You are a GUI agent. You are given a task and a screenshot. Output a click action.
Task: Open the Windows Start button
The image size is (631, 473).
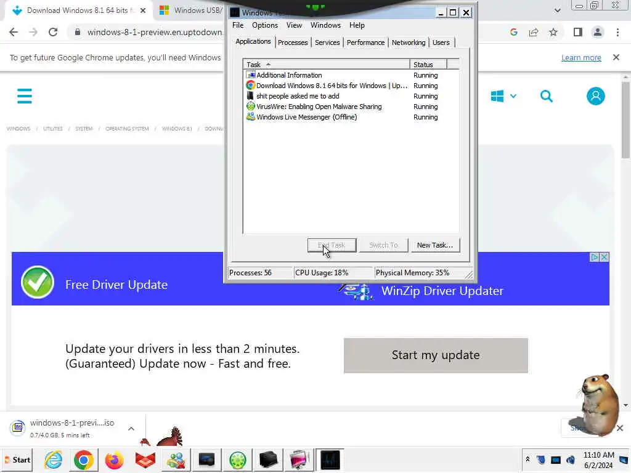17,459
